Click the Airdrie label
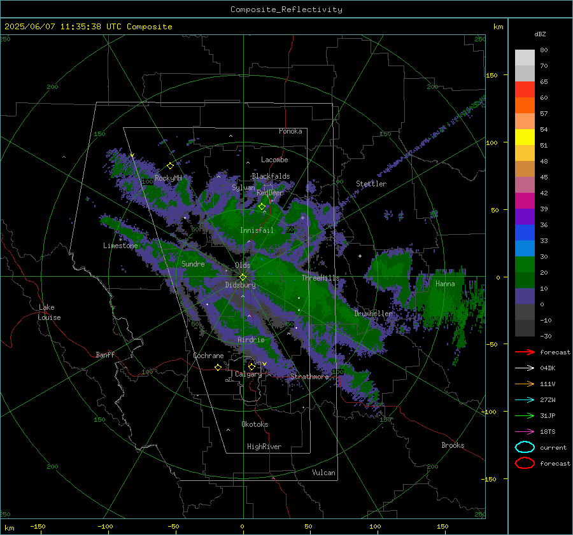 251,340
